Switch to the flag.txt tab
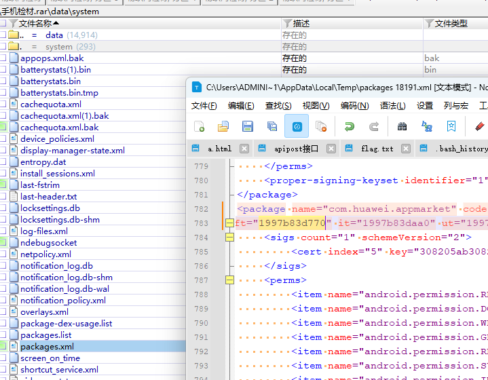The width and height of the screenshot is (488, 380). click(x=377, y=149)
